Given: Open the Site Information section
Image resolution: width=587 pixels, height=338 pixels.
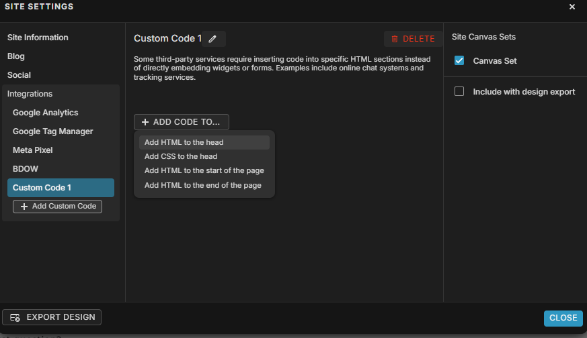Looking at the screenshot, I should (38, 38).
